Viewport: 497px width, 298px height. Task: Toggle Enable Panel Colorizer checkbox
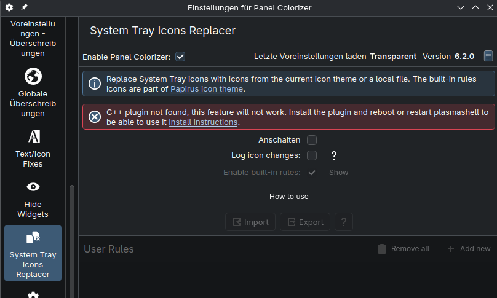180,57
